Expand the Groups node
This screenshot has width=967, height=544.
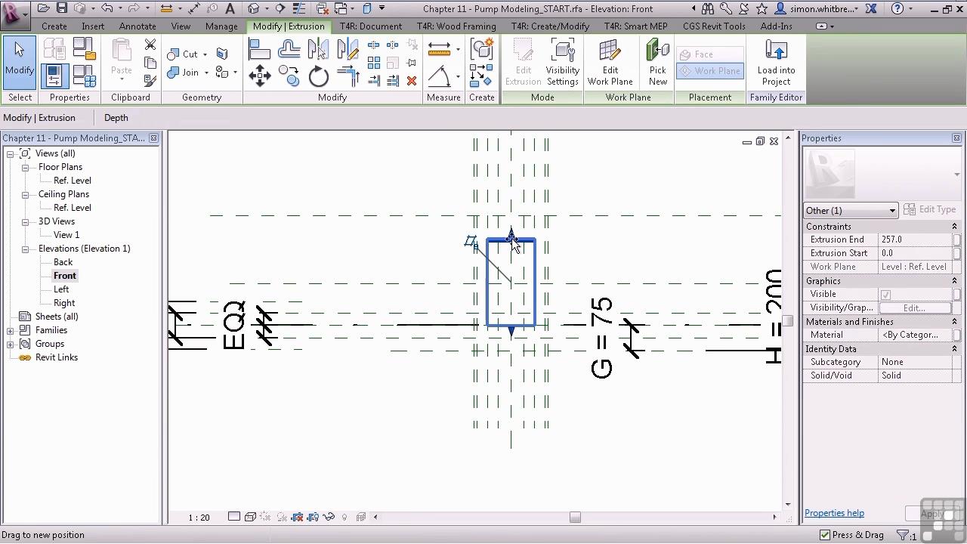[x=11, y=344]
